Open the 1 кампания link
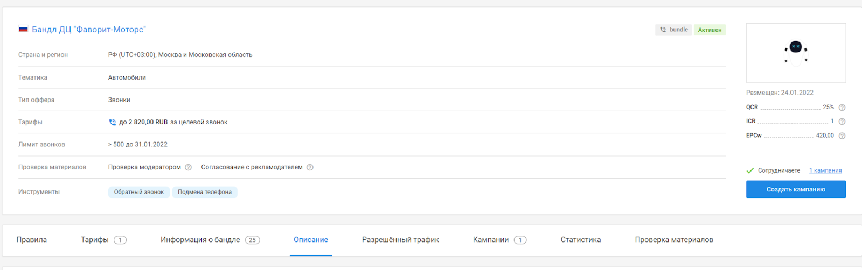Image resolution: width=862 pixels, height=270 pixels. [x=825, y=170]
